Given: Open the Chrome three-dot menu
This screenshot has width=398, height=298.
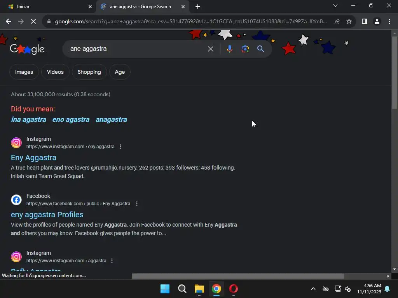Looking at the screenshot, I should point(389,22).
